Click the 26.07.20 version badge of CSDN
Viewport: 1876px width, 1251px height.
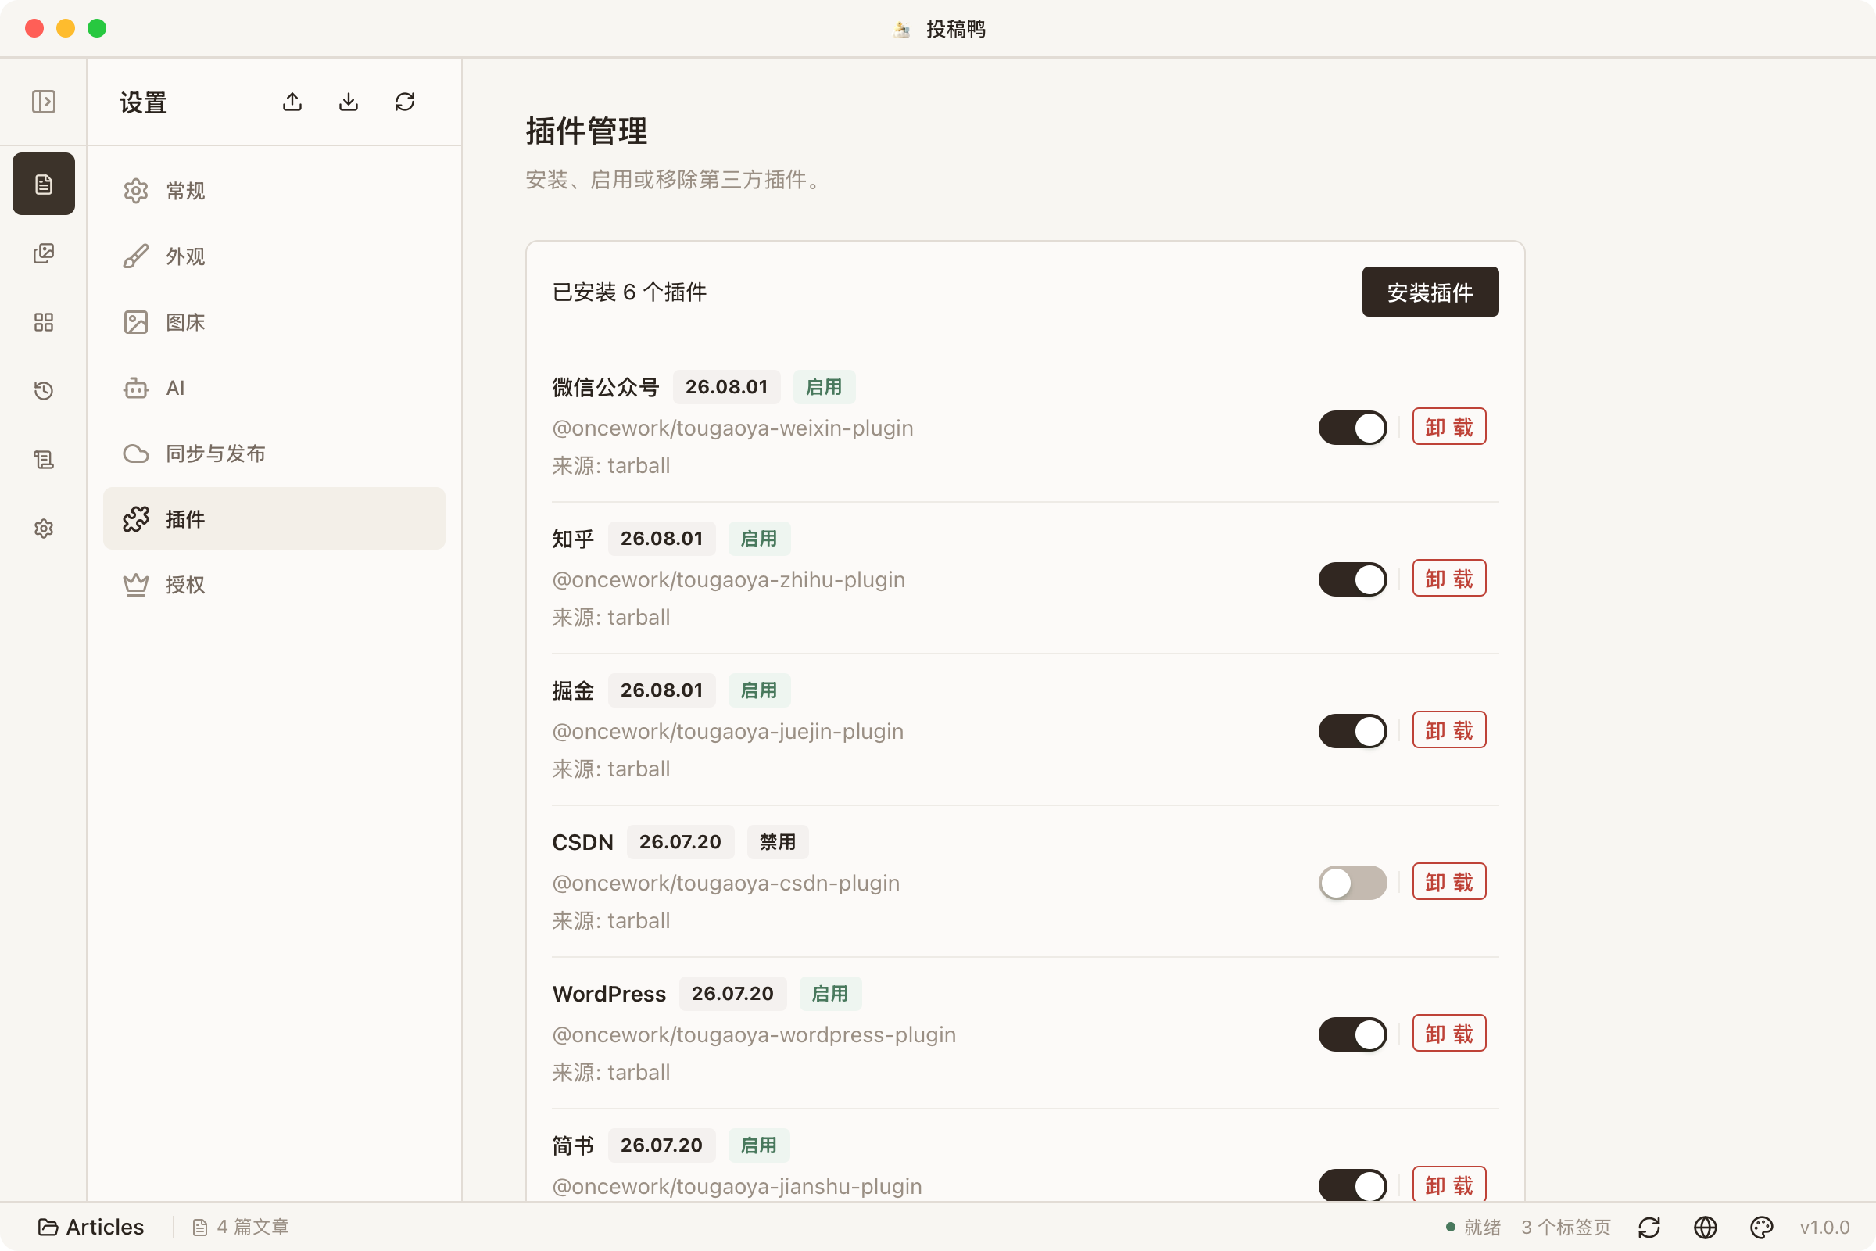tap(680, 842)
